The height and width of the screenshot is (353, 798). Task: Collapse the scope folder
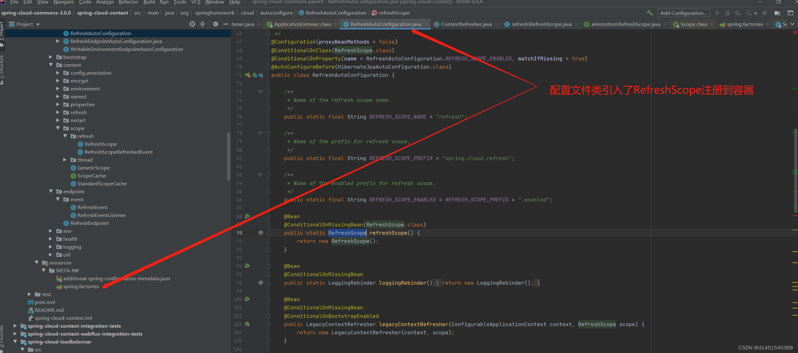(x=58, y=128)
